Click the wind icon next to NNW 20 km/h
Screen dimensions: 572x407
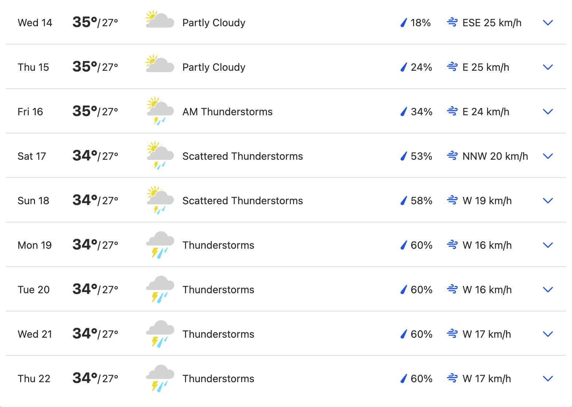click(452, 156)
